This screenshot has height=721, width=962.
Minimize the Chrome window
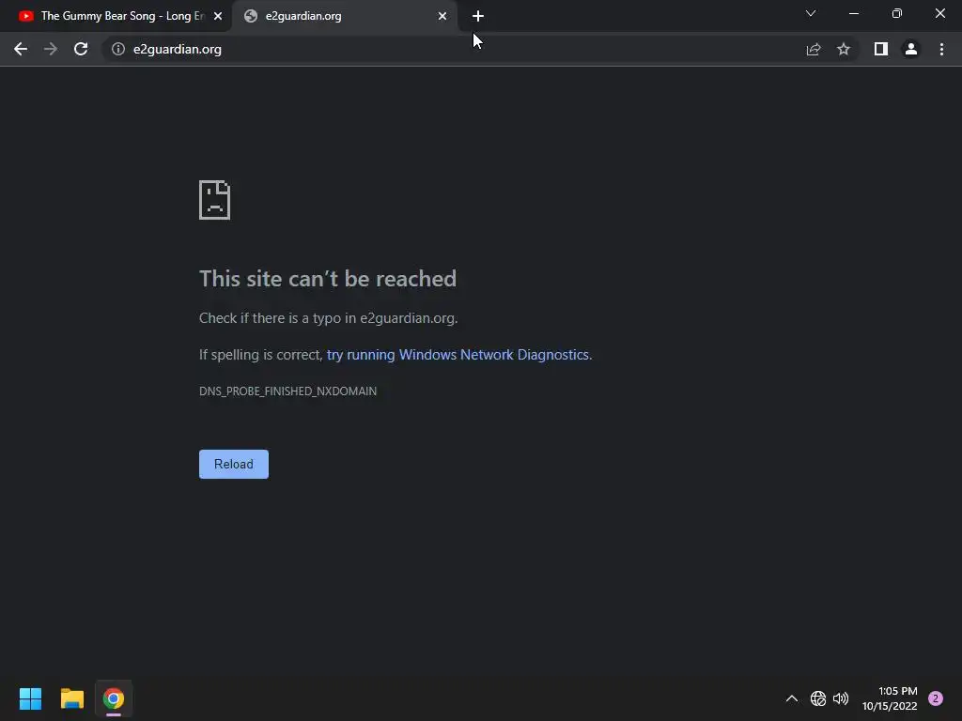(x=853, y=13)
